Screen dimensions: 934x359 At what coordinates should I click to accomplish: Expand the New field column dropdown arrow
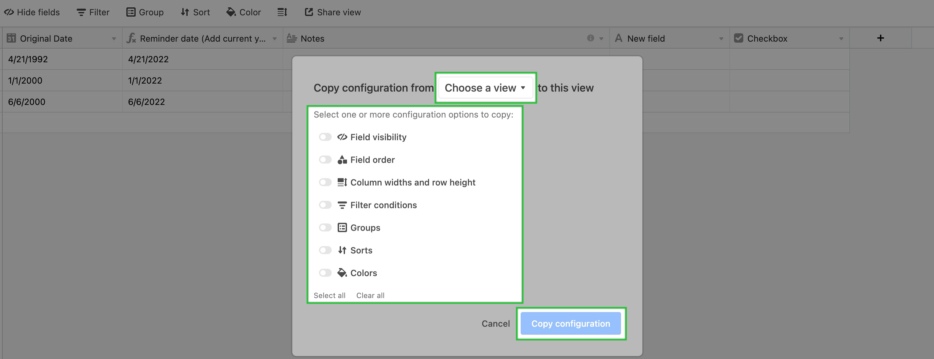pyautogui.click(x=721, y=39)
